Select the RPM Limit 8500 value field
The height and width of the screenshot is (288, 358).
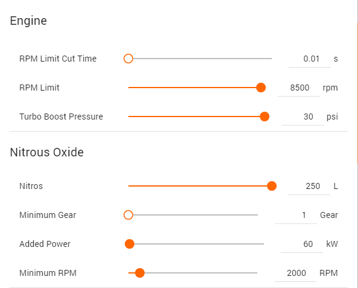click(x=299, y=88)
